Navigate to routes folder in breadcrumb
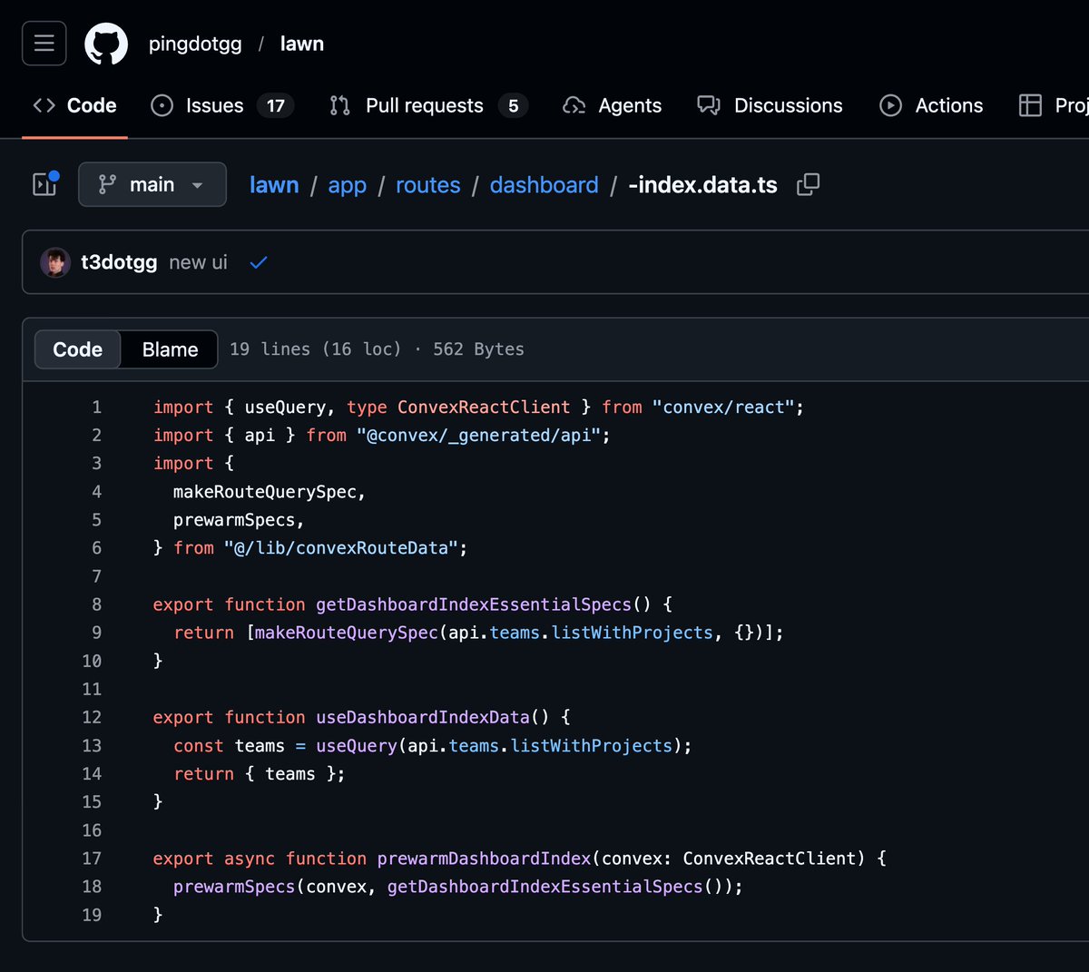This screenshot has width=1089, height=972. [428, 185]
